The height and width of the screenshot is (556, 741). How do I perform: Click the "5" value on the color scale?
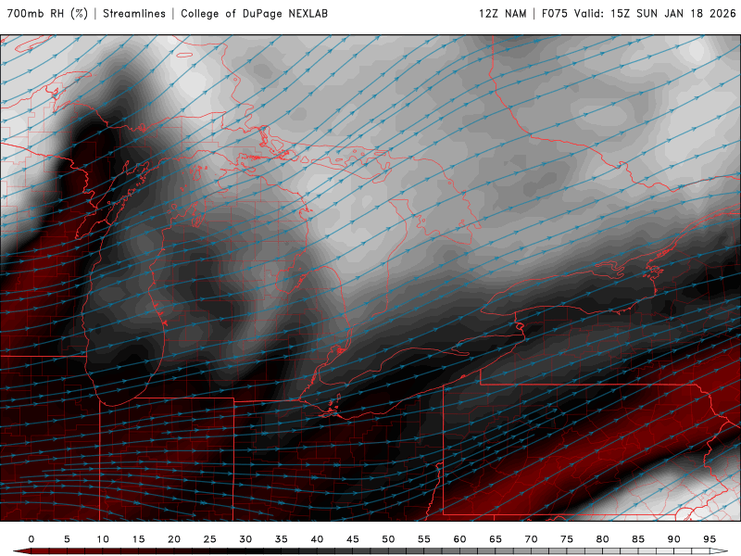(x=67, y=539)
